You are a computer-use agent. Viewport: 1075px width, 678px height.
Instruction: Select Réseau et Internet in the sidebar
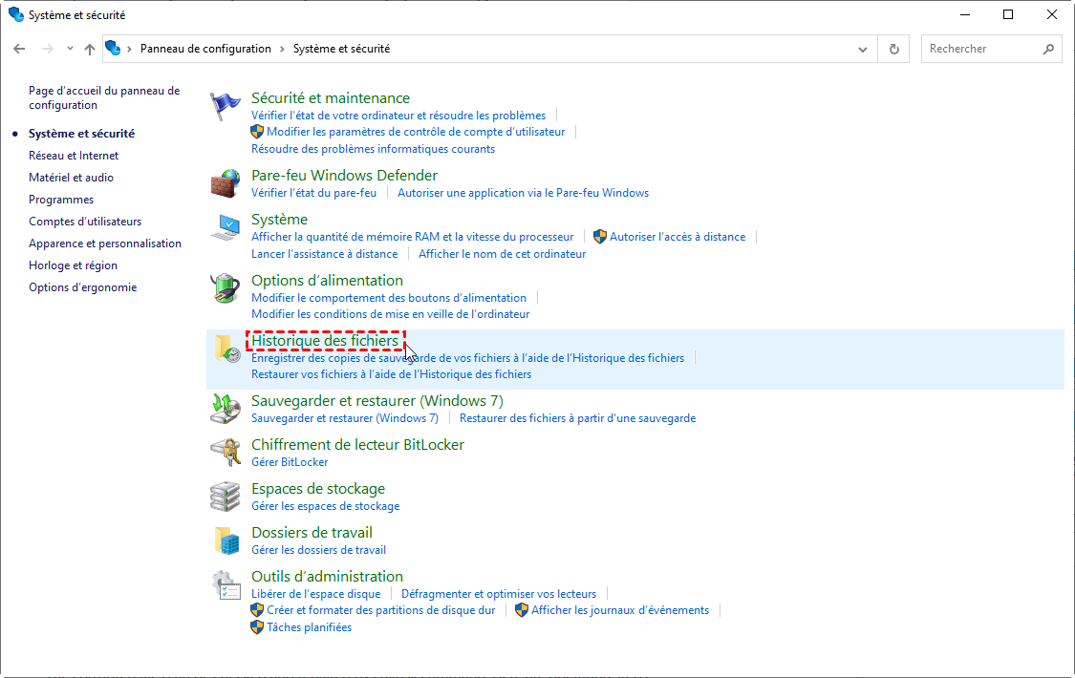pyautogui.click(x=74, y=156)
